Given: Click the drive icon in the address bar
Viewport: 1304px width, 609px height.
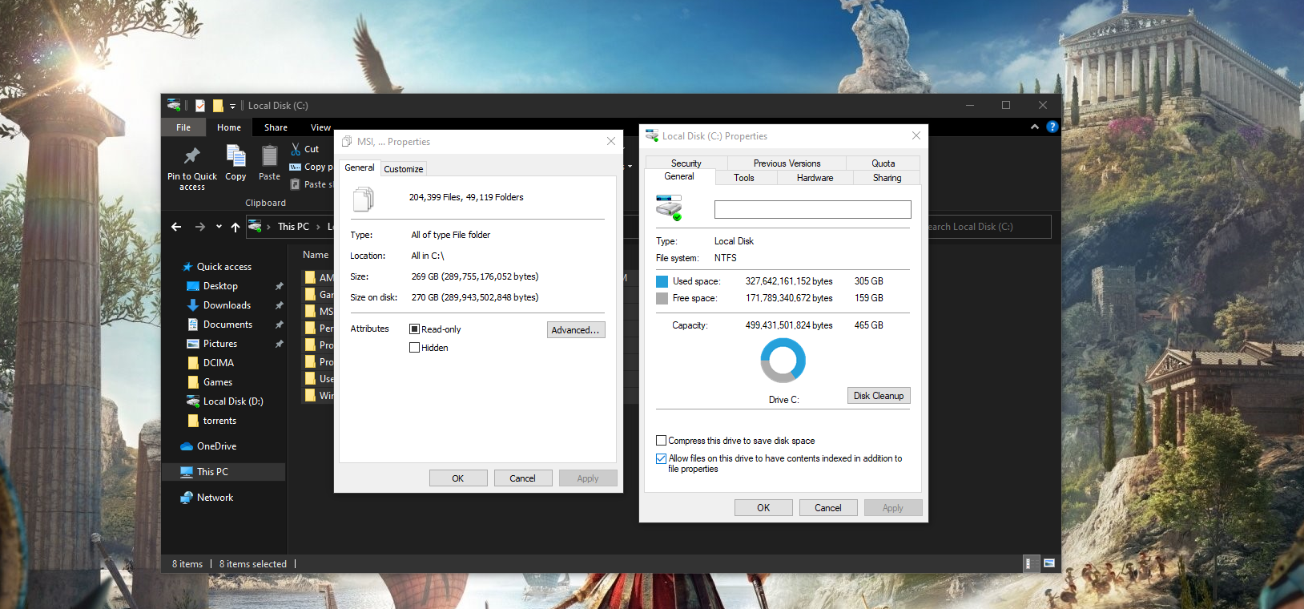Looking at the screenshot, I should coord(255,226).
